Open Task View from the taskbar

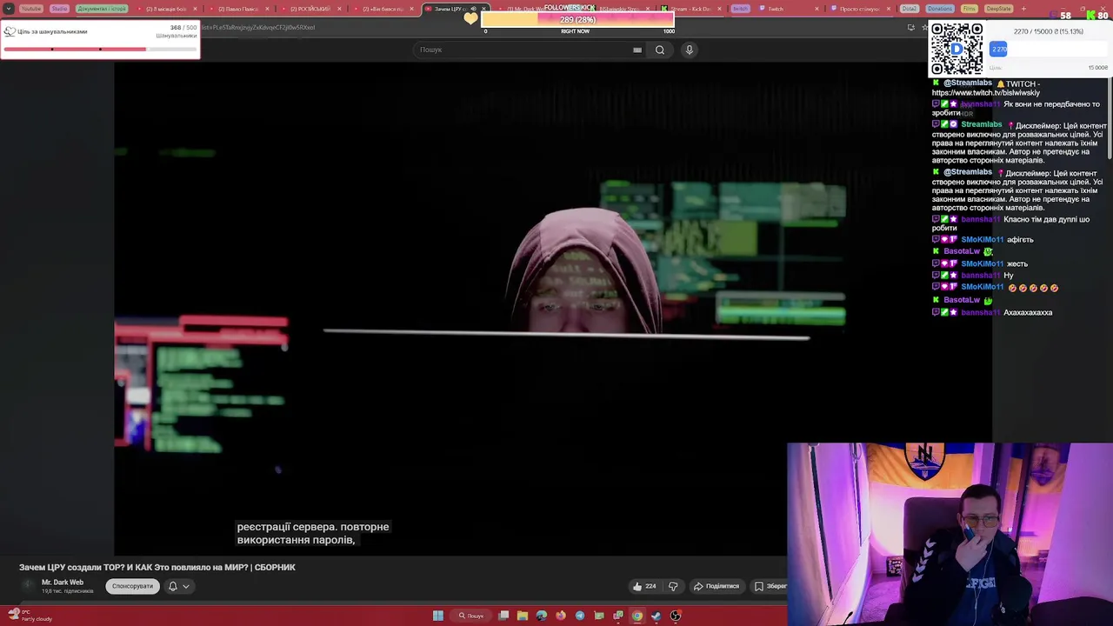[503, 616]
